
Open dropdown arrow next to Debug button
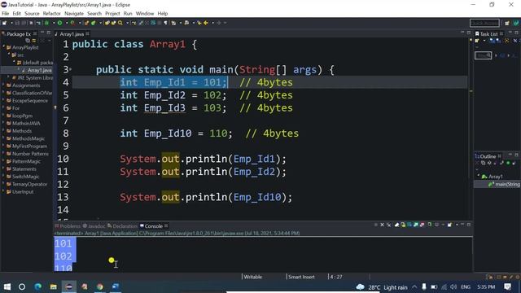[53, 23]
